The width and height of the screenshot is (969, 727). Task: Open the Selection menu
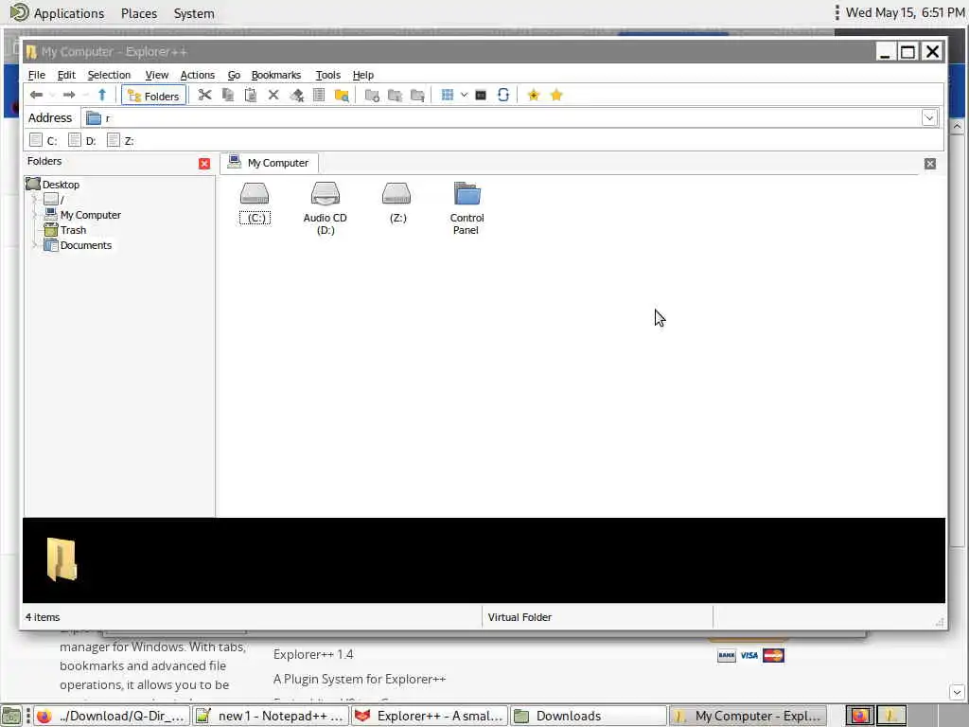pyautogui.click(x=109, y=75)
